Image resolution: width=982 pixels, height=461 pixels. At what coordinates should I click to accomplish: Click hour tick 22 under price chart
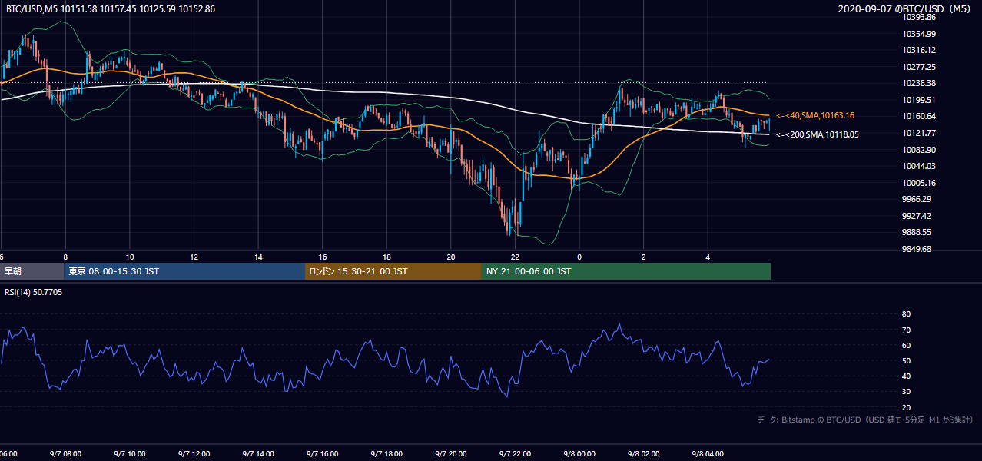pos(515,257)
